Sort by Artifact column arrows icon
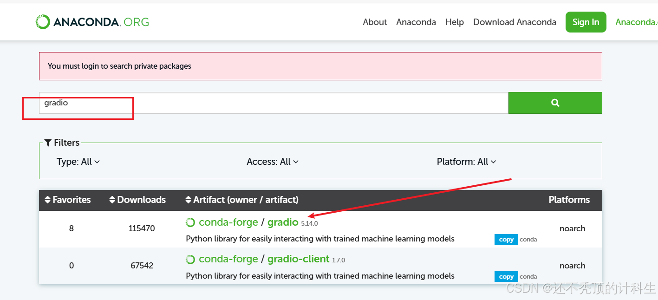This screenshot has height=300, width=658. point(188,200)
